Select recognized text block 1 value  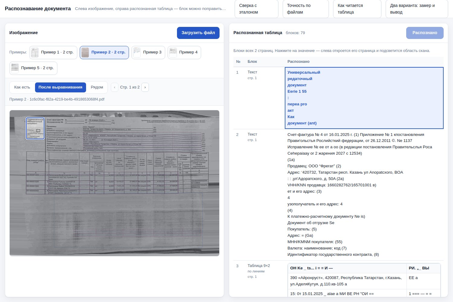364,98
